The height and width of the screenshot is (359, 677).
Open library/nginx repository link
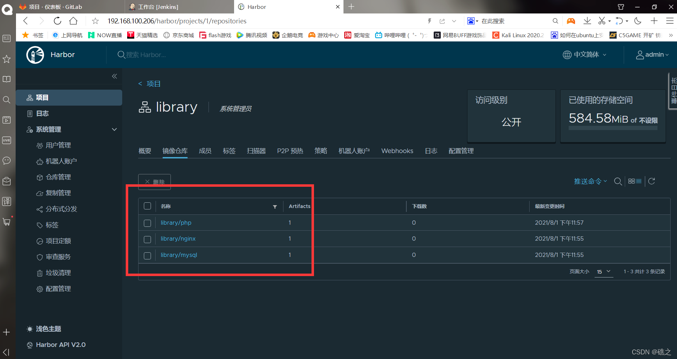click(178, 239)
